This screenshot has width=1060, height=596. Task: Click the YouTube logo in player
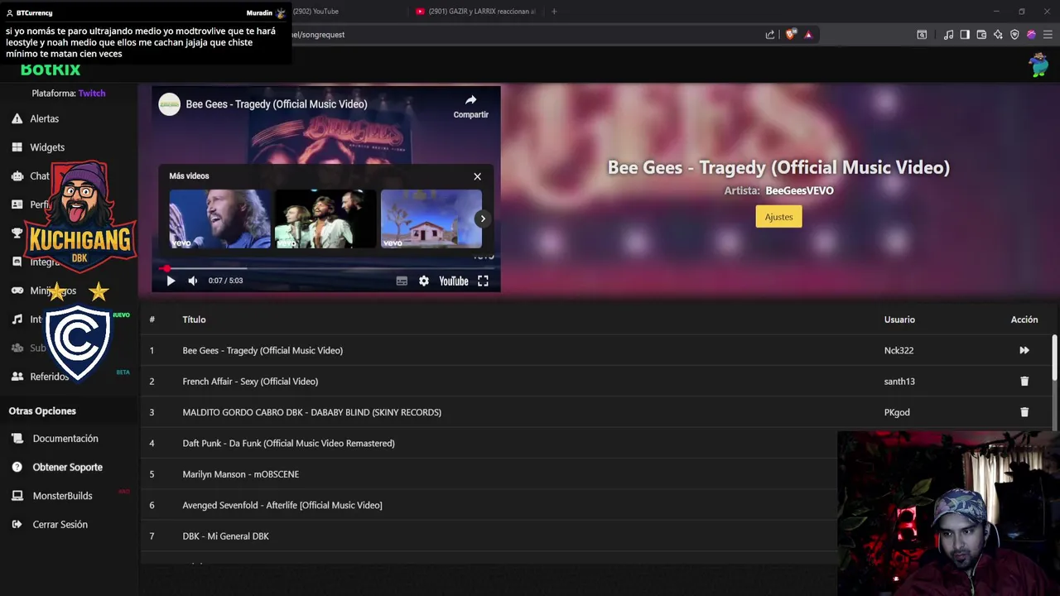pos(453,281)
